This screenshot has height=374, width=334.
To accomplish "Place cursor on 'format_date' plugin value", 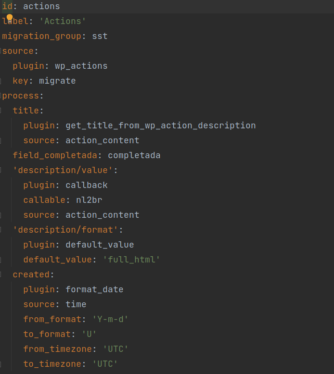I will click(94, 289).
